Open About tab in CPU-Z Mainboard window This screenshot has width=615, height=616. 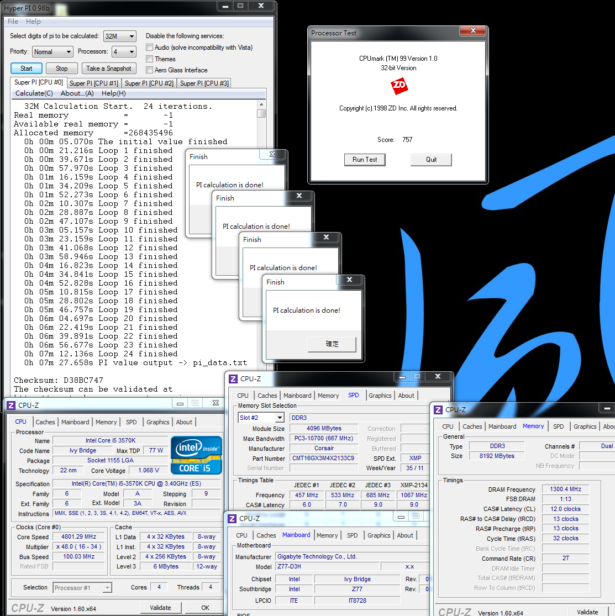click(405, 535)
